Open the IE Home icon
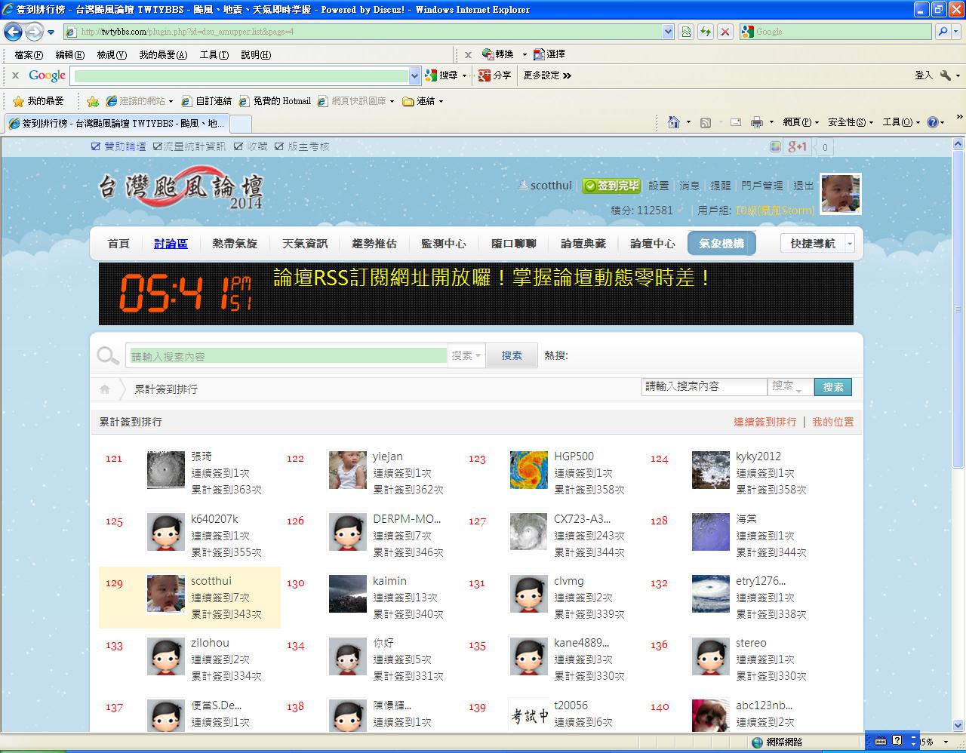The height and width of the screenshot is (753, 966). click(x=674, y=122)
